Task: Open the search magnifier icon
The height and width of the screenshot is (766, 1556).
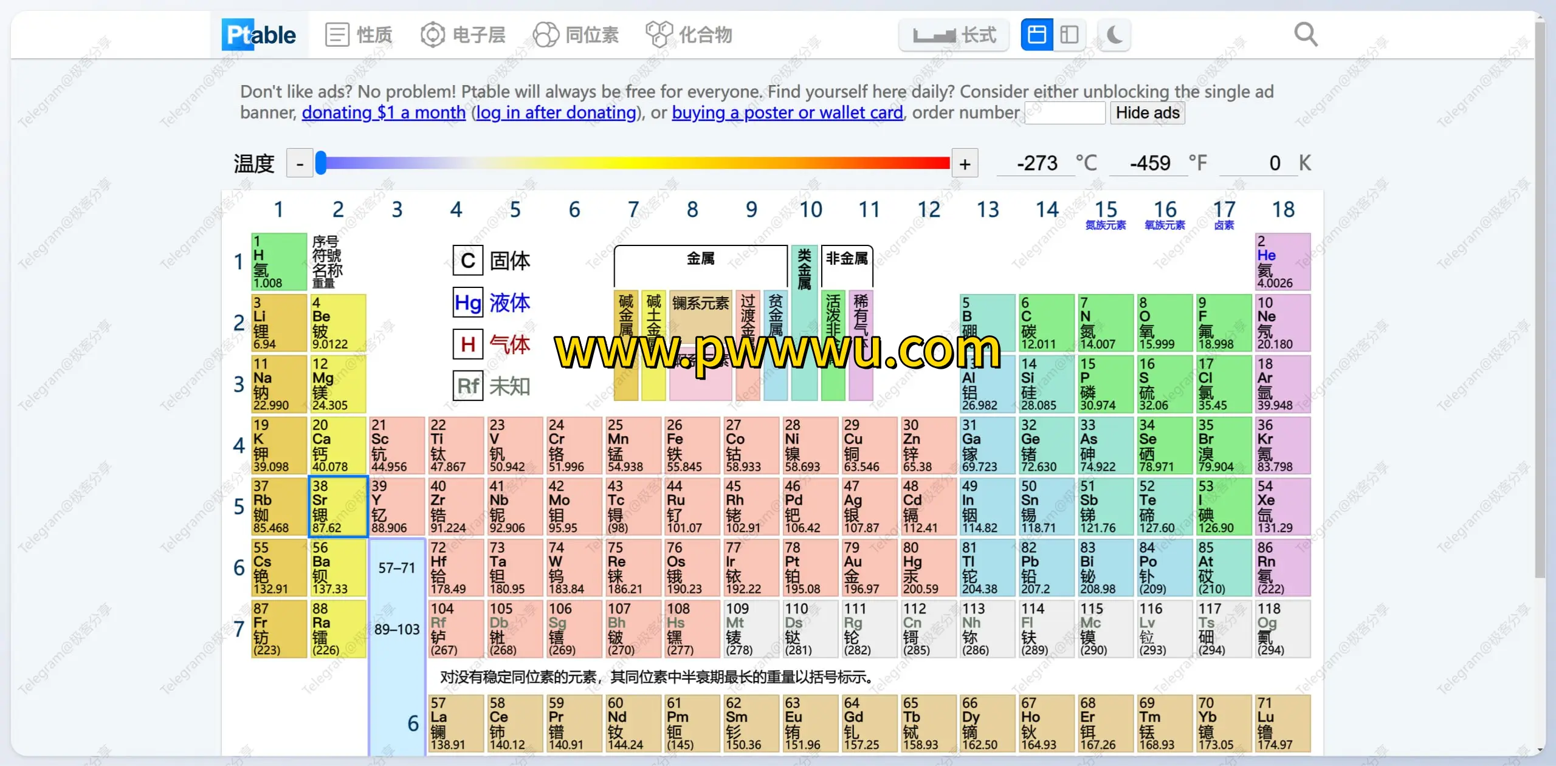Action: click(1306, 35)
